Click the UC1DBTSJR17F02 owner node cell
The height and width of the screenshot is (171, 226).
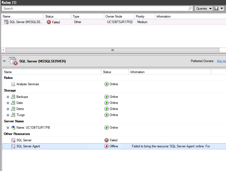click(120, 22)
